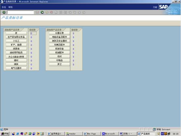Switch to vendor taskbar window

point(74,134)
